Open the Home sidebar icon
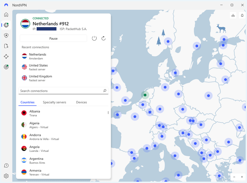 coord(6,15)
